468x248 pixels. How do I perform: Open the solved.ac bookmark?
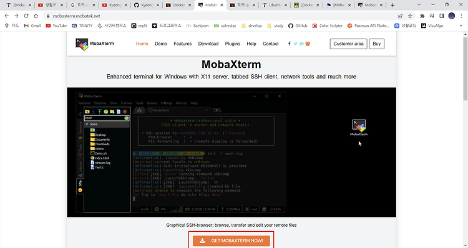[x=225, y=26]
